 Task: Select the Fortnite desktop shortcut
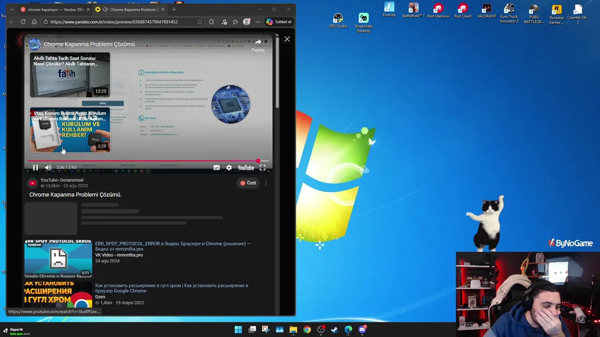point(389,10)
